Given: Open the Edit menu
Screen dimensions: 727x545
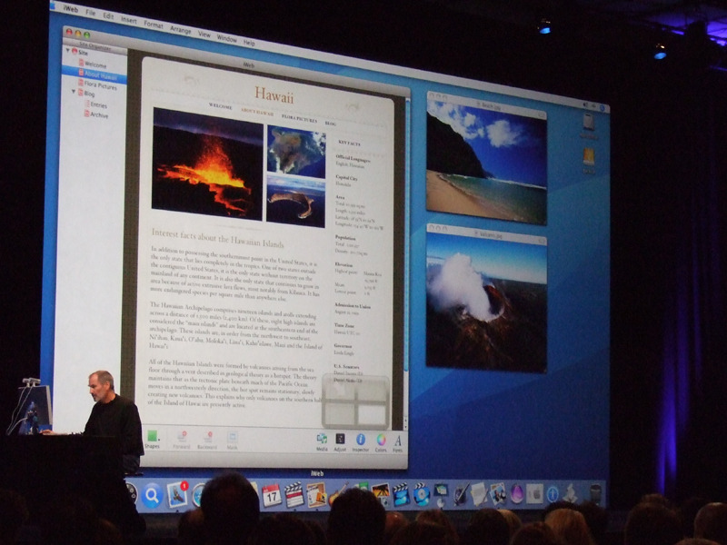Looking at the screenshot, I should (x=108, y=15).
